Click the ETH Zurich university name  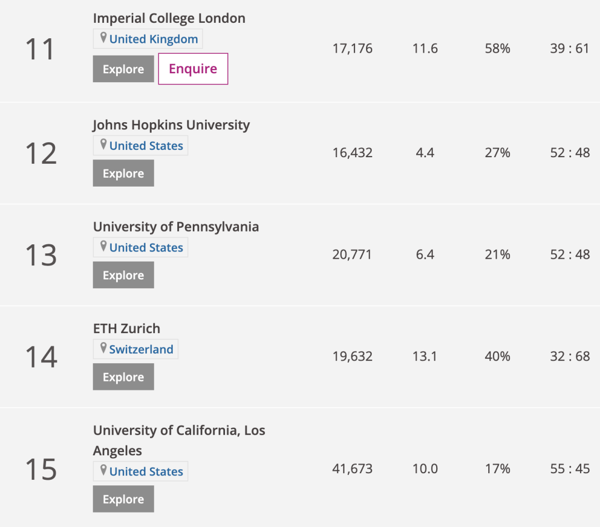(127, 328)
